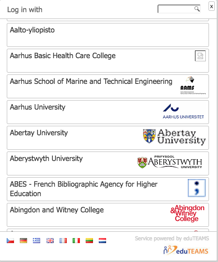Click inside the institution search field
The height and width of the screenshot is (262, 218).
point(179,9)
